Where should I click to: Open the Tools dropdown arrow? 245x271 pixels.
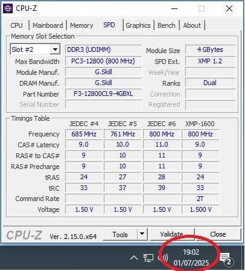(x=142, y=234)
